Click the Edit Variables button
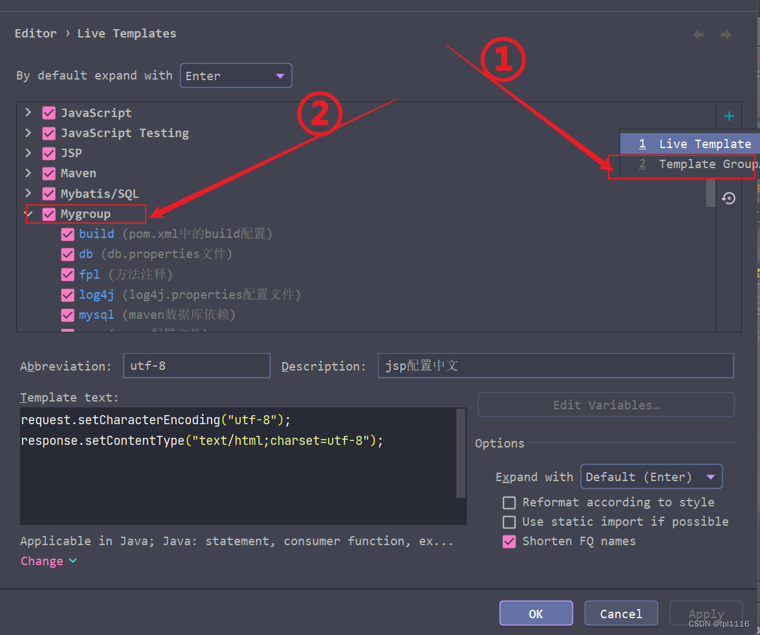This screenshot has height=635, width=760. point(606,405)
